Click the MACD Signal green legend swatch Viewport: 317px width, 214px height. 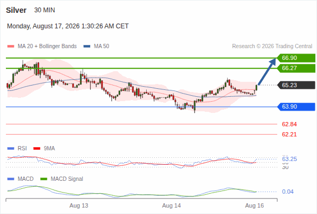44,179
